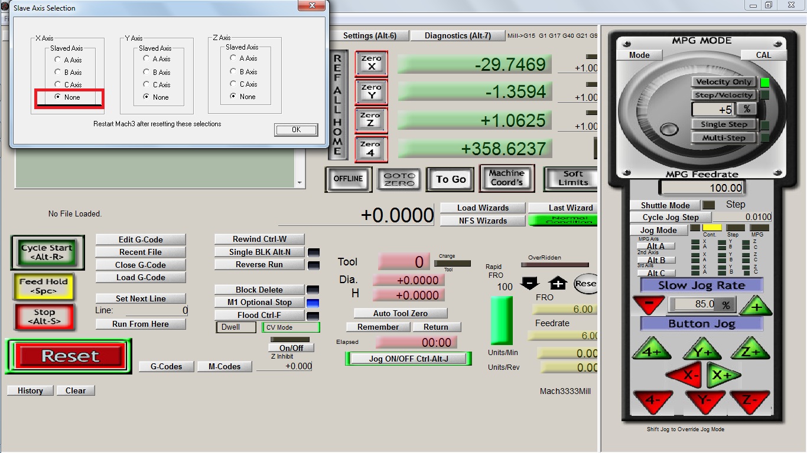This screenshot has width=807, height=453.
Task: Toggle Jog ON/OFF Ctrl-Alt-J button
Action: click(408, 358)
